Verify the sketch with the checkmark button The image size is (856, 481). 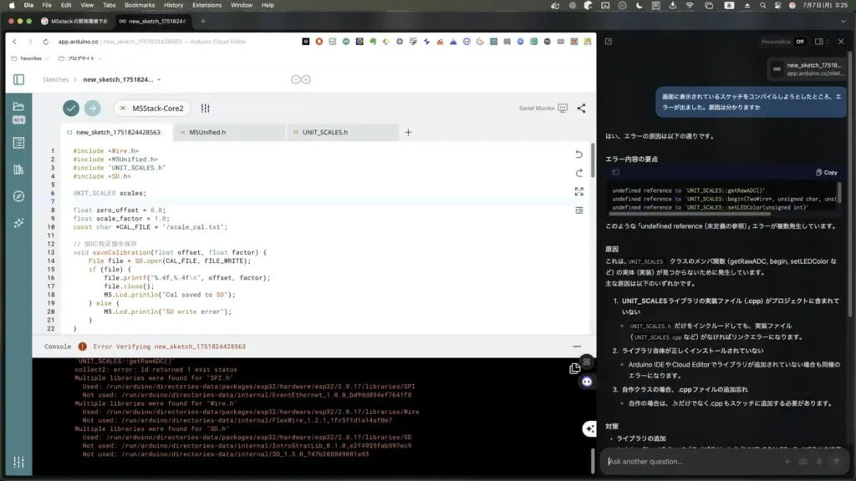pos(71,108)
